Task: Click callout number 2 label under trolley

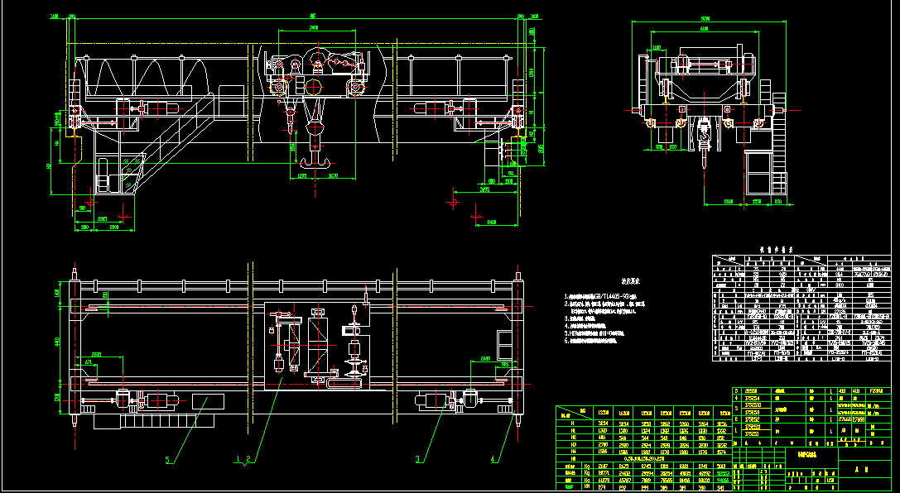Action: click(247, 457)
